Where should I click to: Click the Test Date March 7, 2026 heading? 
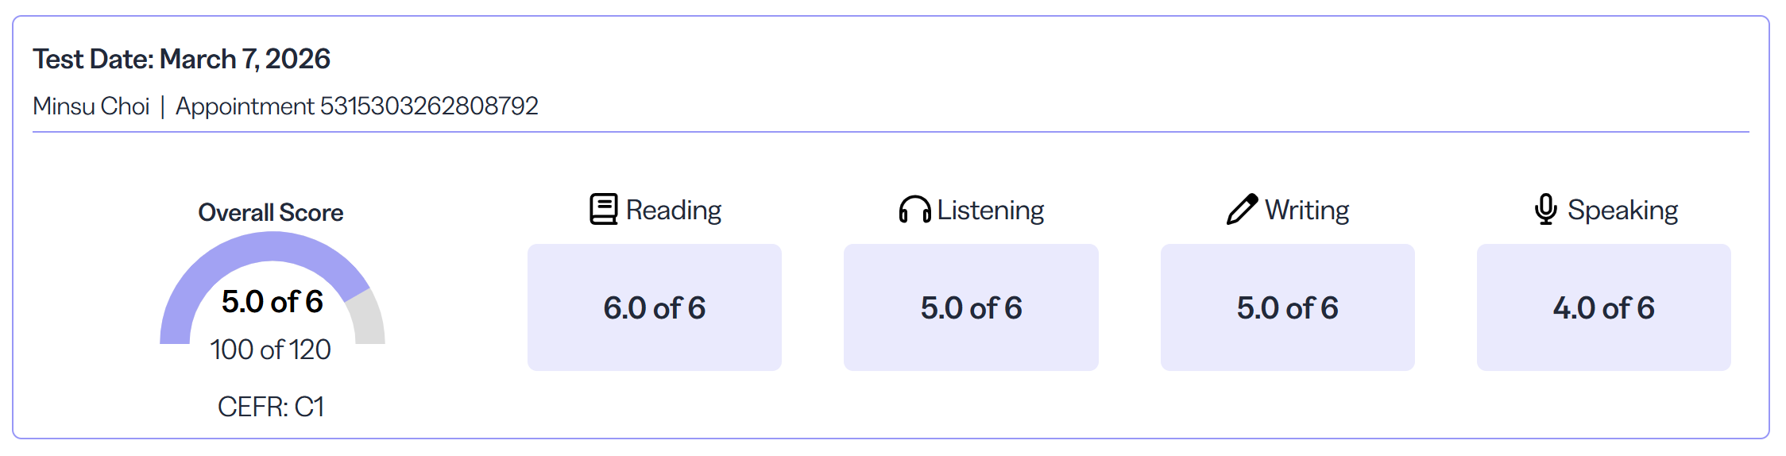[x=182, y=59]
